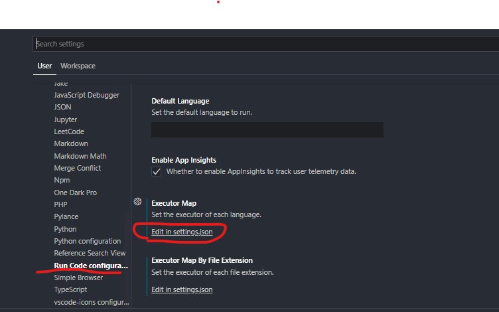Select the JSON extension settings entry
This screenshot has width=499, height=312.
(x=63, y=107)
